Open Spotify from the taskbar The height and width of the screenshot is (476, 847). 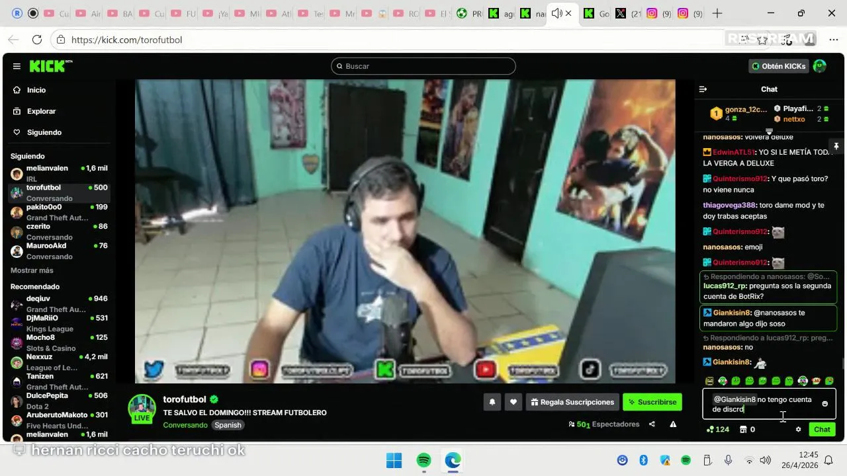point(423,460)
